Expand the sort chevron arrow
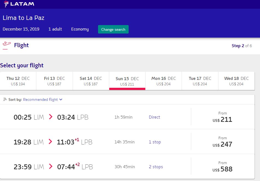The width and height of the screenshot is (260, 181). click(x=61, y=99)
